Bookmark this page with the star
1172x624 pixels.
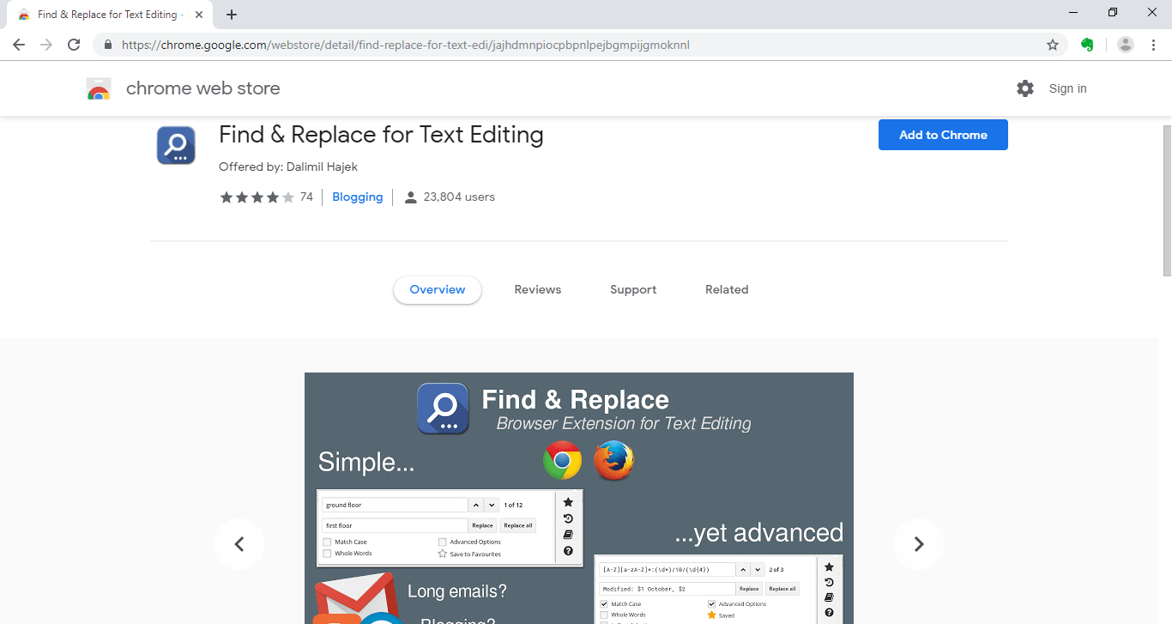1053,45
